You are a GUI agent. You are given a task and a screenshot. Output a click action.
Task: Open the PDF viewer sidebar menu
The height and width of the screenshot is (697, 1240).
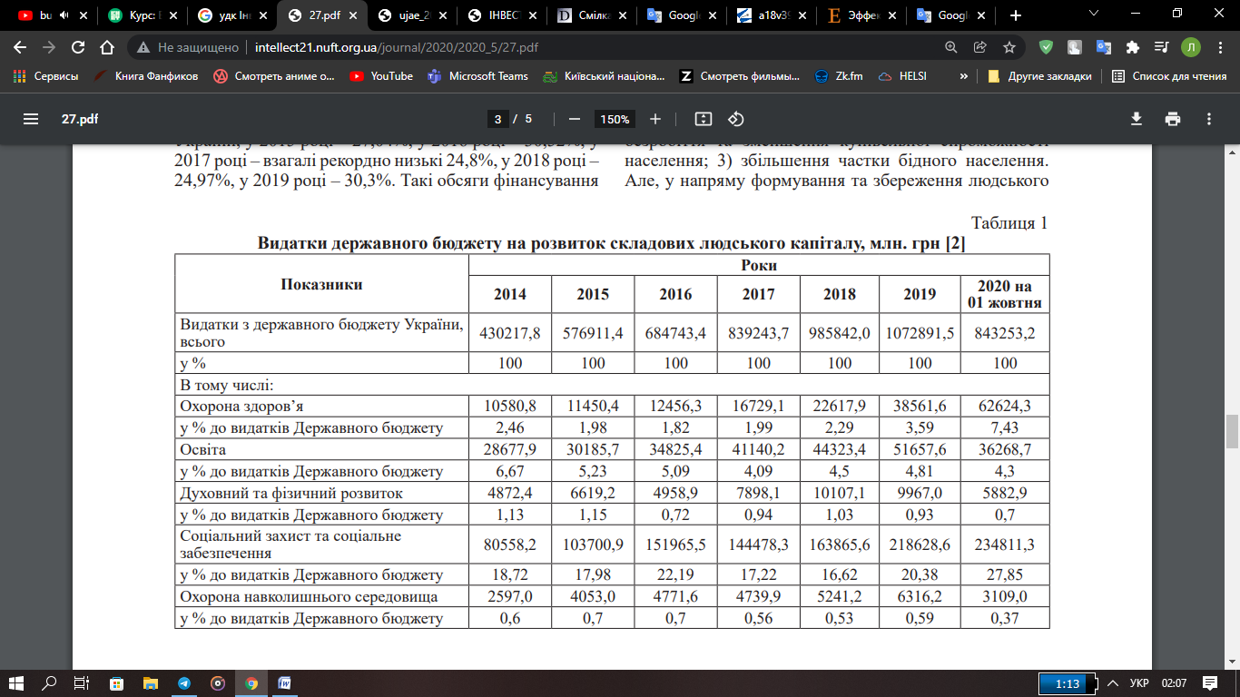click(x=32, y=119)
